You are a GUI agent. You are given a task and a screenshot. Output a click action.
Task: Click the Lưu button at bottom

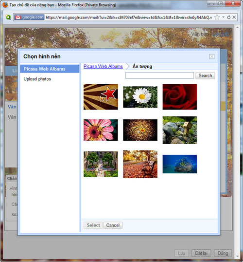coord(181,253)
